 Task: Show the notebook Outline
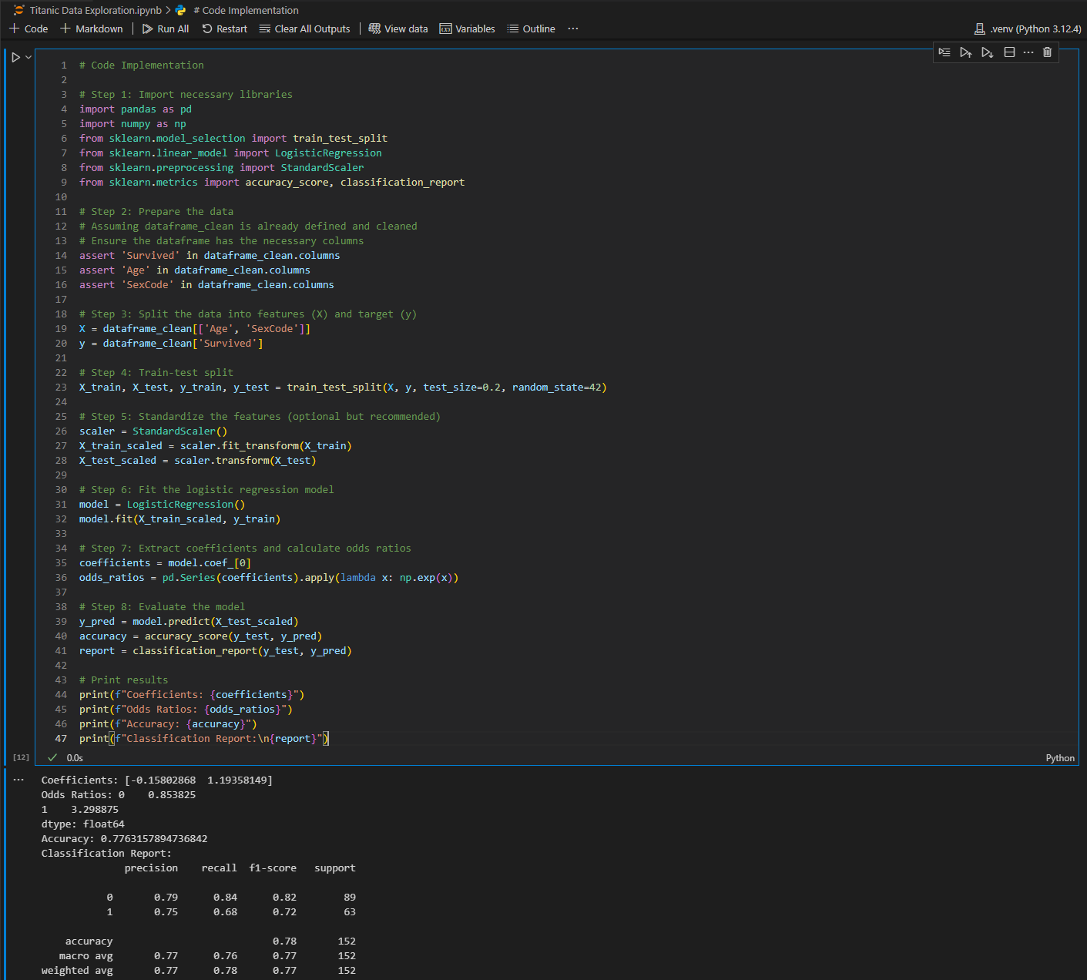coord(532,29)
